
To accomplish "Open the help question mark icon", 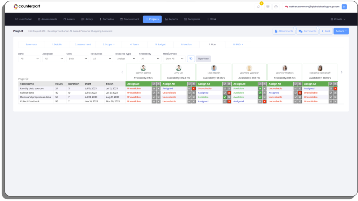I will coord(276,7).
